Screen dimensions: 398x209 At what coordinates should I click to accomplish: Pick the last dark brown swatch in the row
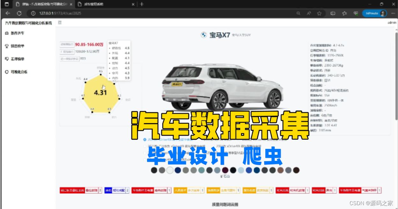point(296,170)
